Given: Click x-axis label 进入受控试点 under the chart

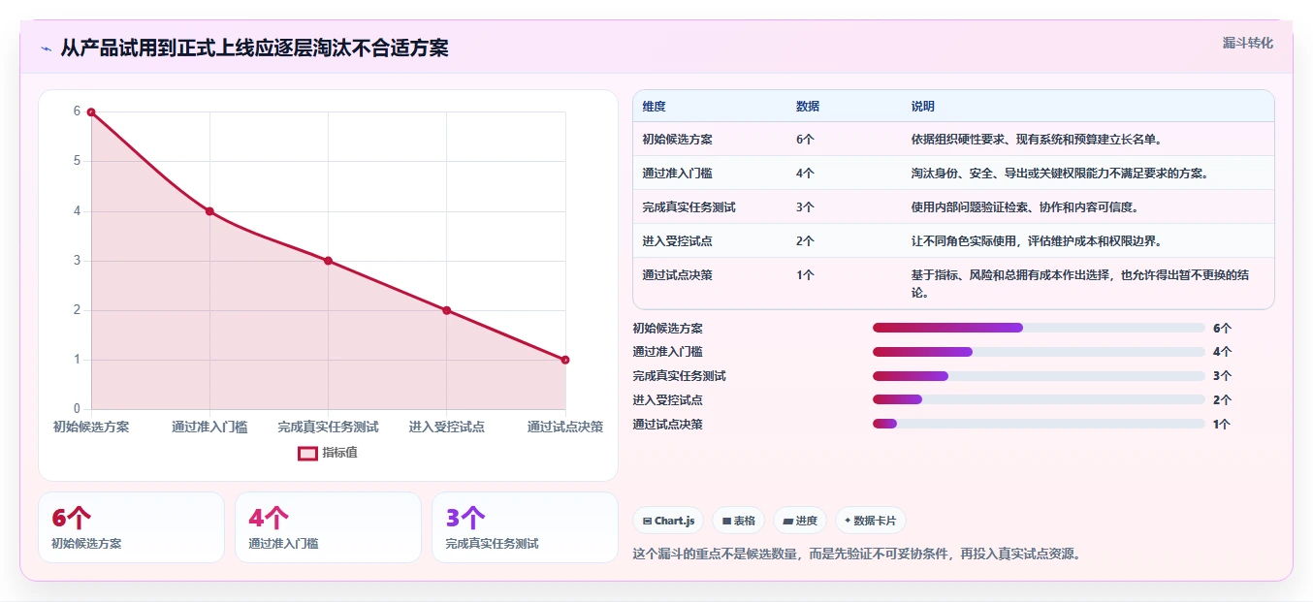Looking at the screenshot, I should pyautogui.click(x=447, y=427).
